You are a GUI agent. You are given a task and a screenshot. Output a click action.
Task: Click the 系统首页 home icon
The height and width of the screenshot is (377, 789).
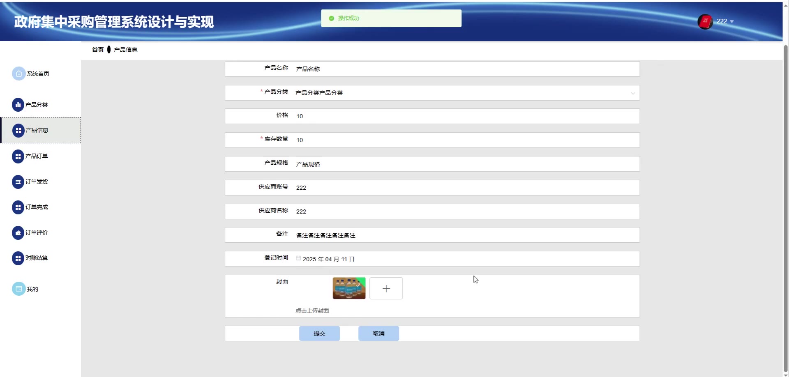(18, 74)
